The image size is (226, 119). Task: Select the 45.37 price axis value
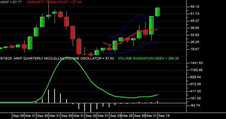click(x=195, y=21)
